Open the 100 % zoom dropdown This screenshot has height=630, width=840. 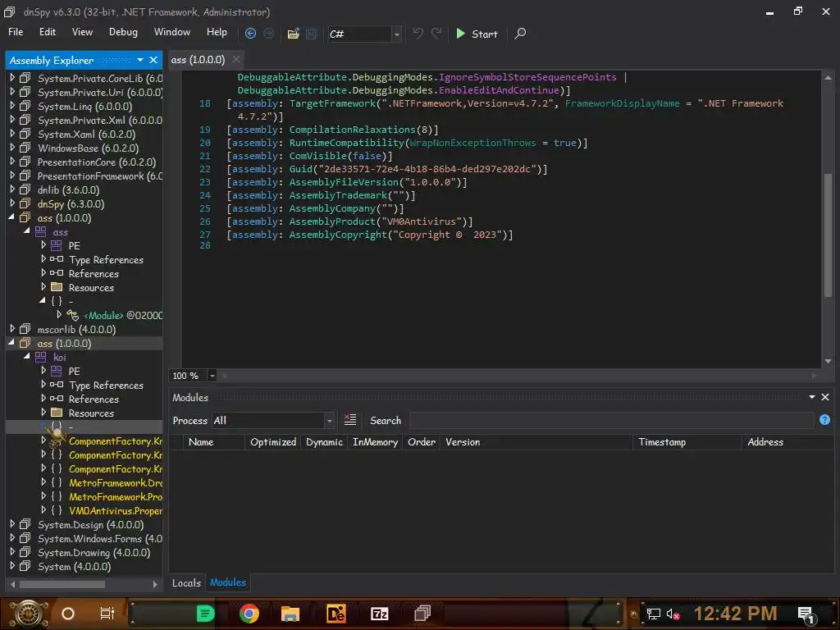[x=212, y=376]
